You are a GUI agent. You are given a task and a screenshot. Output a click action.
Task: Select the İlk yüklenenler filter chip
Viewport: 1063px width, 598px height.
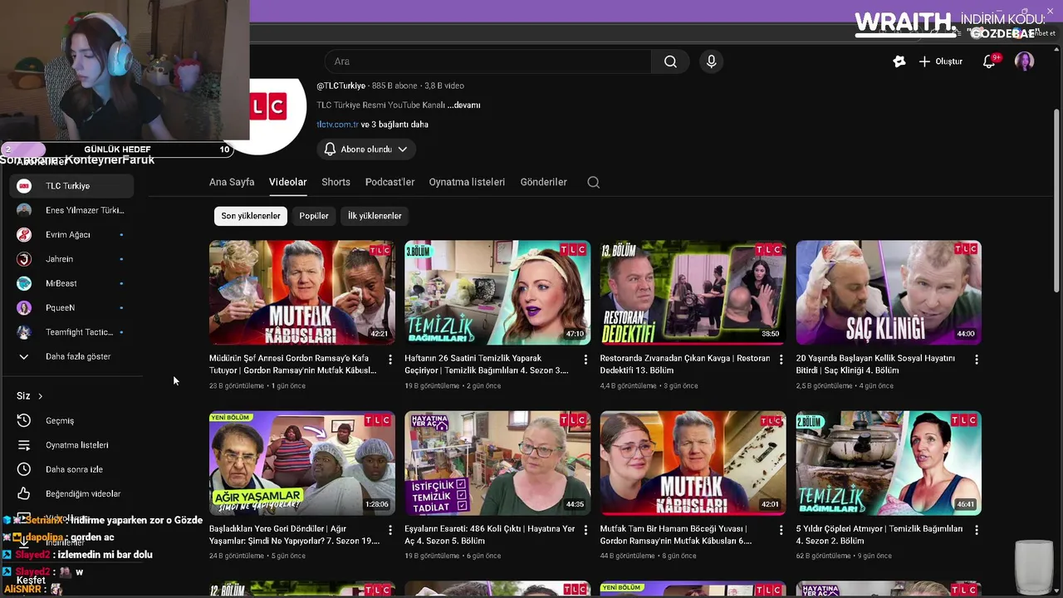[x=375, y=216]
